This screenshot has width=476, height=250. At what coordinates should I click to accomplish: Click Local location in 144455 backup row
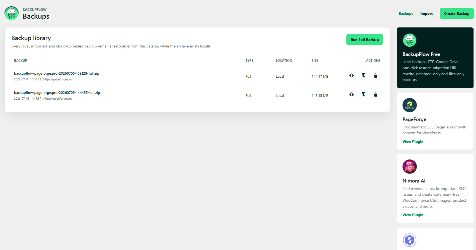pyautogui.click(x=280, y=96)
